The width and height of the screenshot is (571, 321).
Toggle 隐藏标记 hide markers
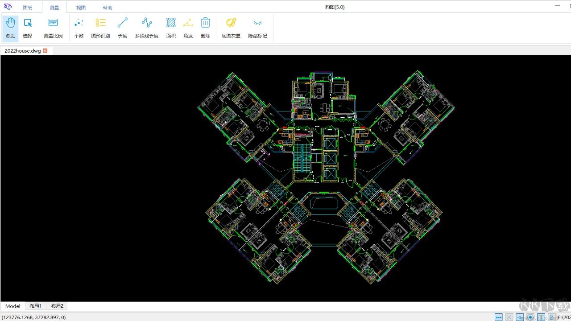tap(257, 28)
